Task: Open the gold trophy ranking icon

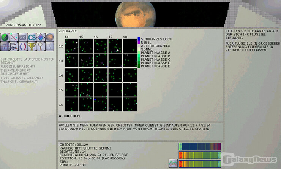Action: (x=32, y=46)
